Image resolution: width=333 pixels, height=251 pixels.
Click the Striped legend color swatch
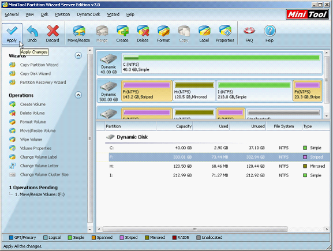[122, 238]
